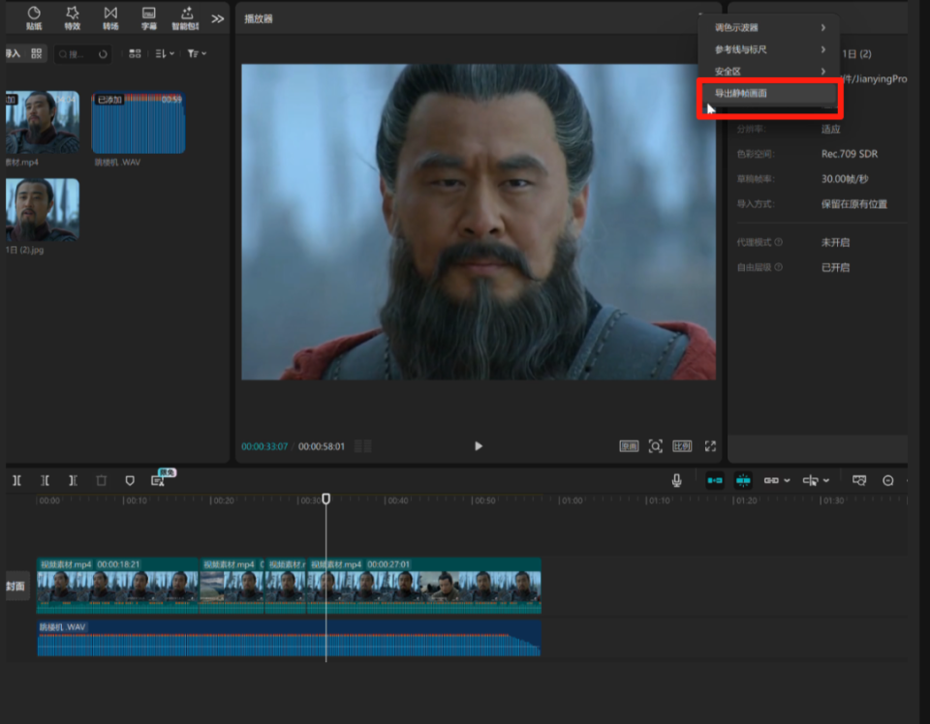Open the 智能包装 smart packaging tab
Screen dimensions: 930x724
point(186,17)
